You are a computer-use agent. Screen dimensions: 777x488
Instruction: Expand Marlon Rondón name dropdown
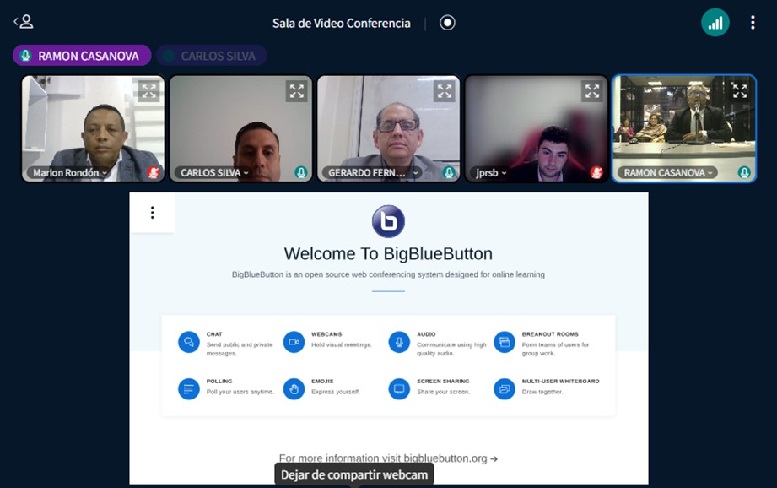(69, 172)
